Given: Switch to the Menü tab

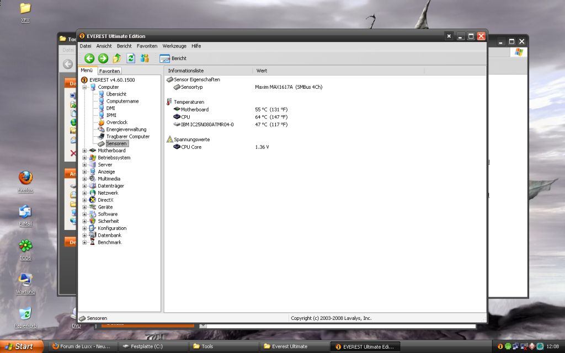Looking at the screenshot, I should click(87, 71).
